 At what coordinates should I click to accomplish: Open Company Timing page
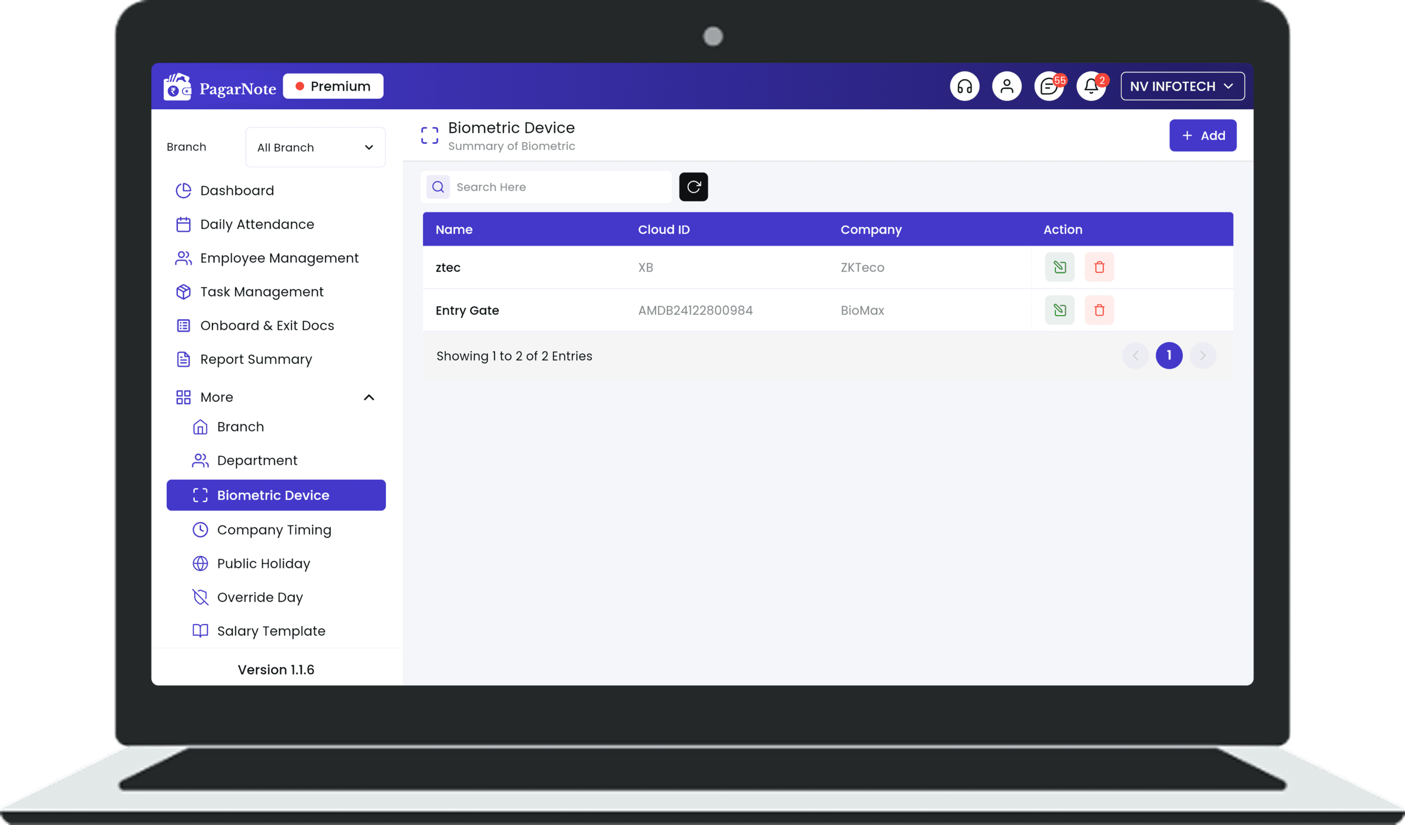click(274, 530)
